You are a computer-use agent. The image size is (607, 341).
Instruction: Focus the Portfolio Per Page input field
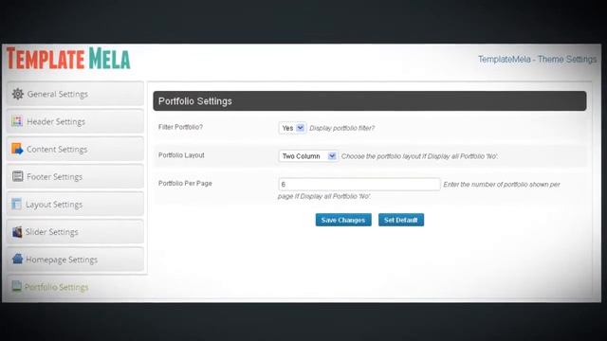(359, 184)
